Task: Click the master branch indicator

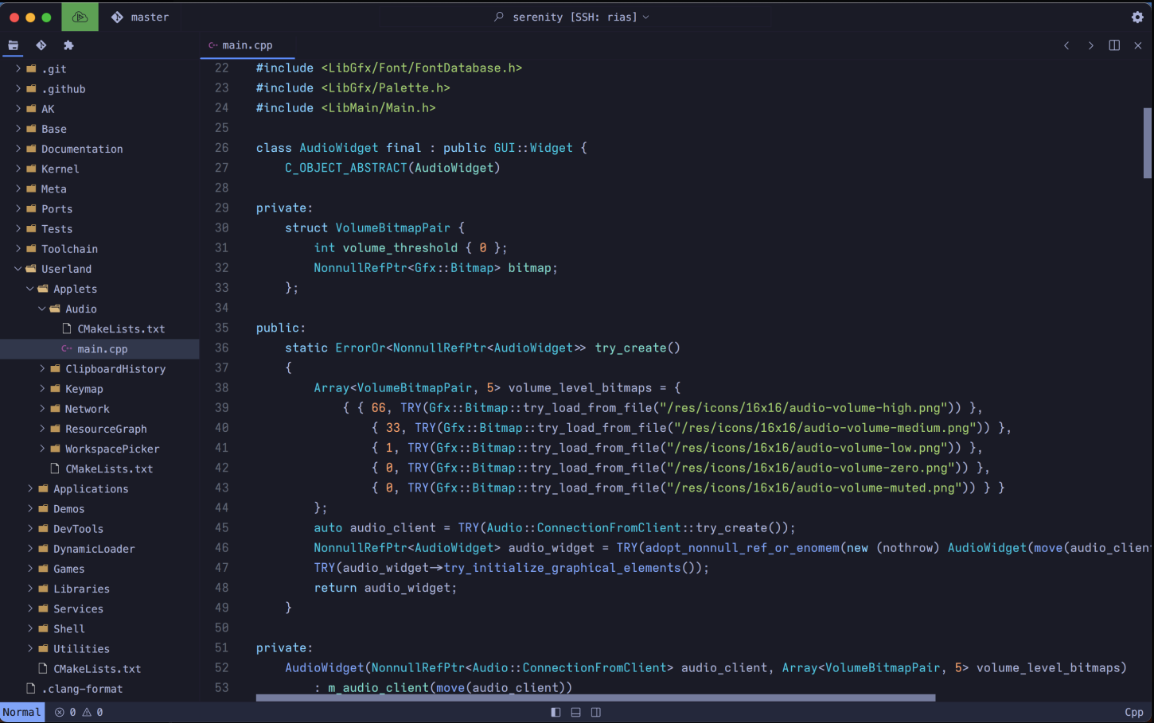Action: [x=142, y=16]
